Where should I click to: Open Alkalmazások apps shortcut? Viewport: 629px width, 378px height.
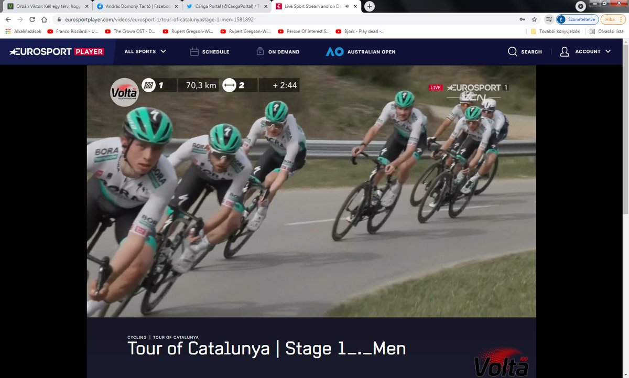[x=23, y=31]
